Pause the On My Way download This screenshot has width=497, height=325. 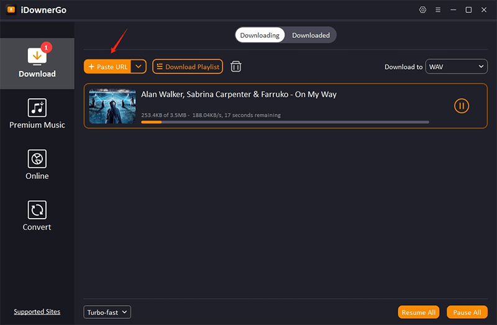click(x=461, y=106)
